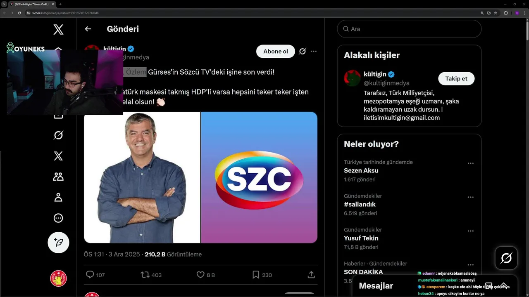
Task: Open Grok from left sidebar
Action: click(58, 135)
